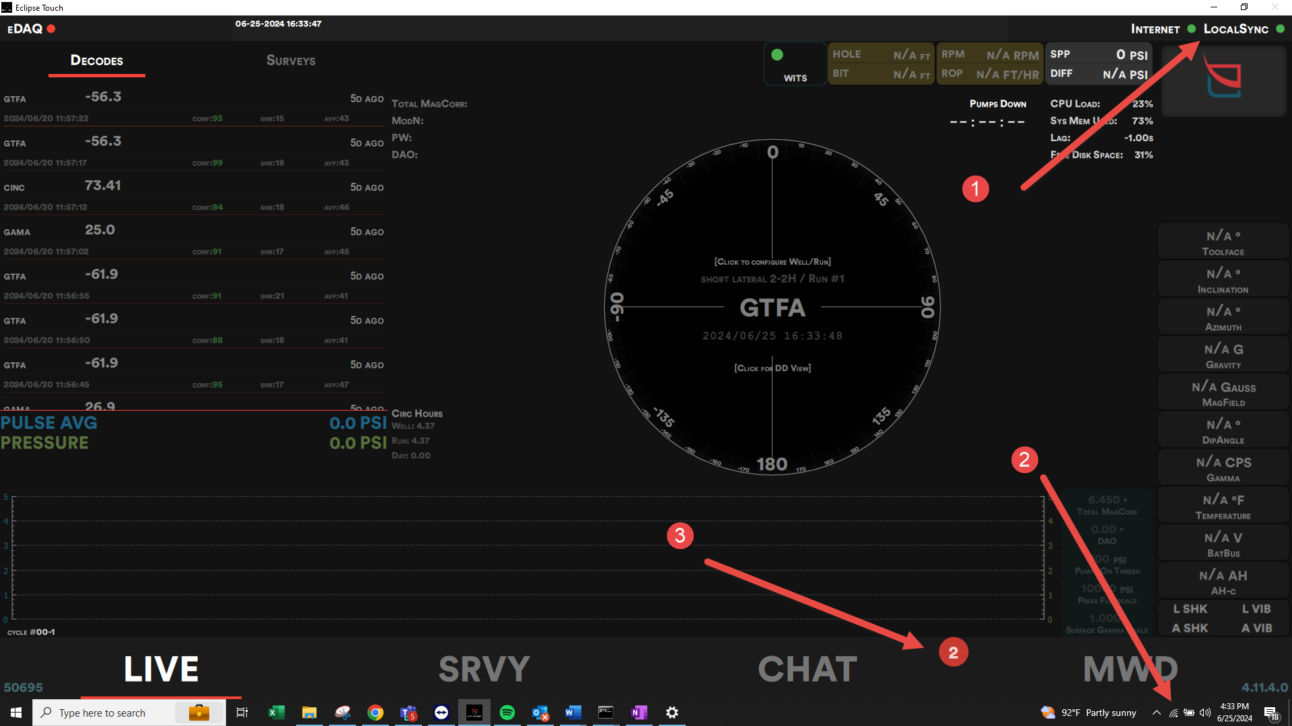Open Word from the taskbar
The image size is (1292, 726).
click(x=573, y=713)
